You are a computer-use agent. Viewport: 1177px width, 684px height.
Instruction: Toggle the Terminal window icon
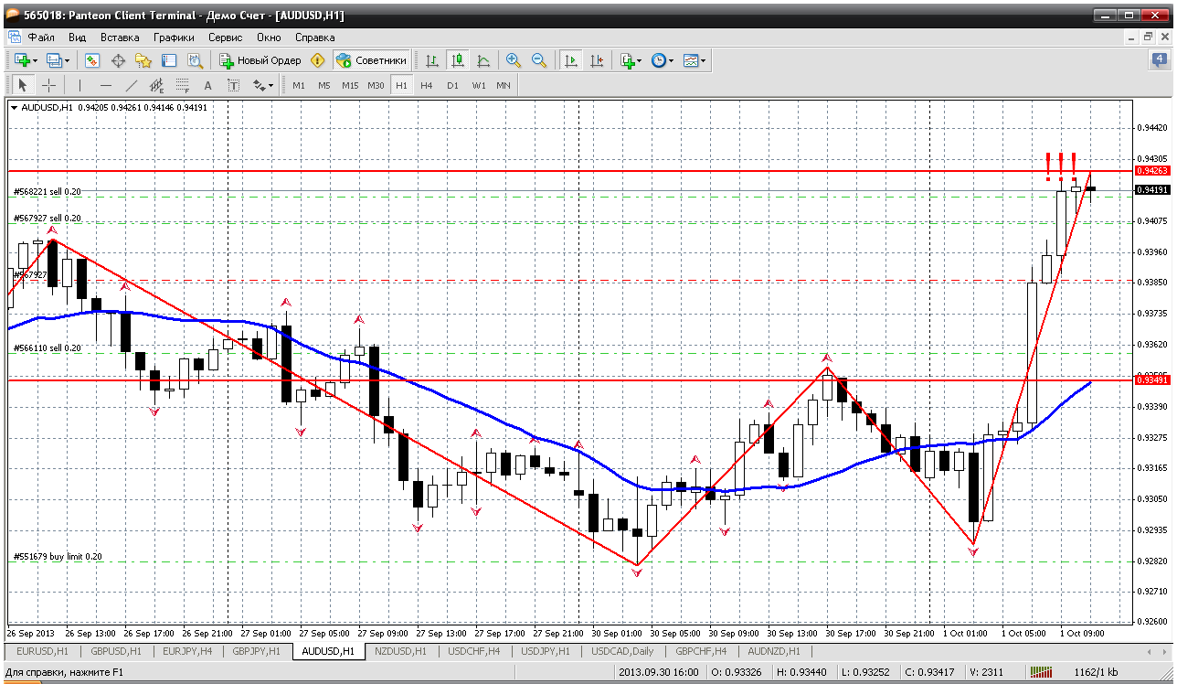(x=169, y=60)
